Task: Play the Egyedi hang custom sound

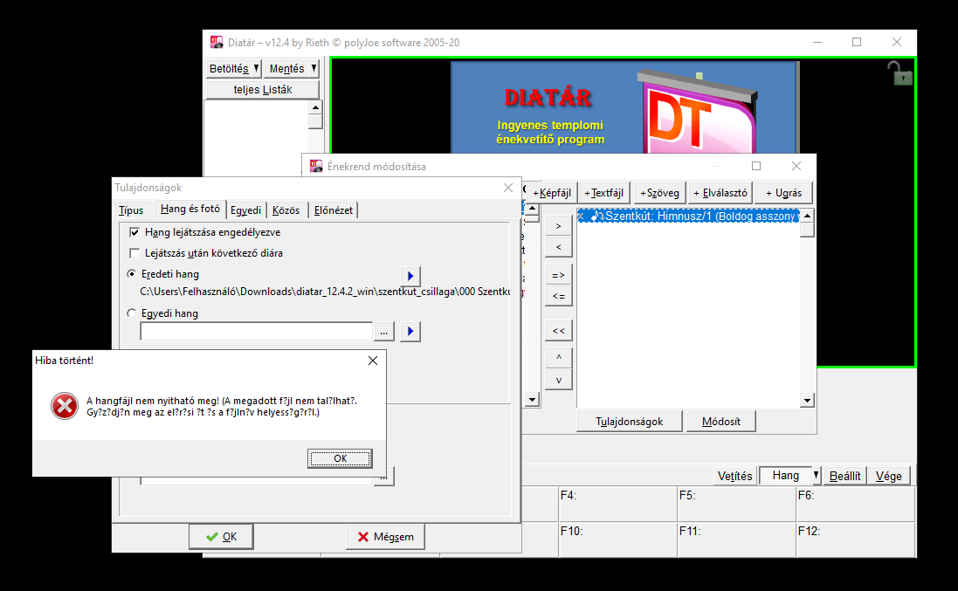Action: pos(410,332)
